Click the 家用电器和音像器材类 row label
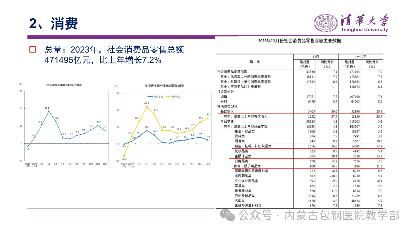The image size is (413, 232). [251, 171]
